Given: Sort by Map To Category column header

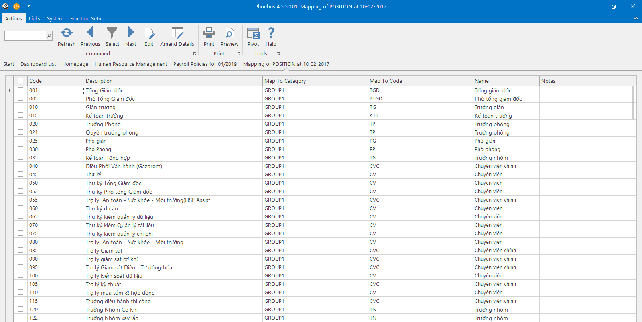Looking at the screenshot, I should point(315,81).
